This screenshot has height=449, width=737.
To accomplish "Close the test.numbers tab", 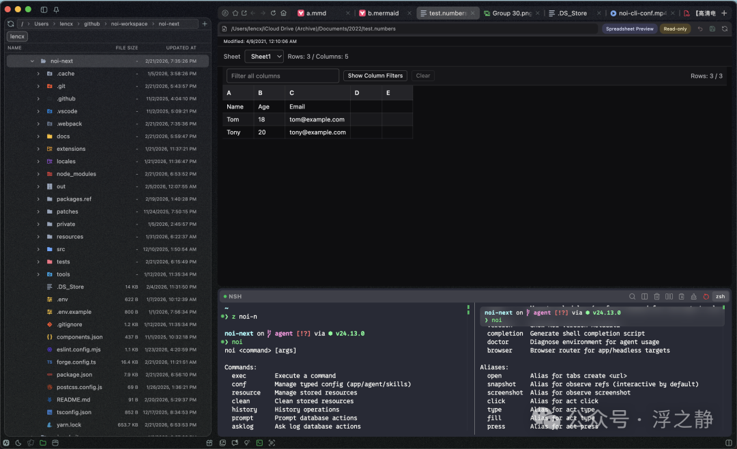I will (472, 13).
